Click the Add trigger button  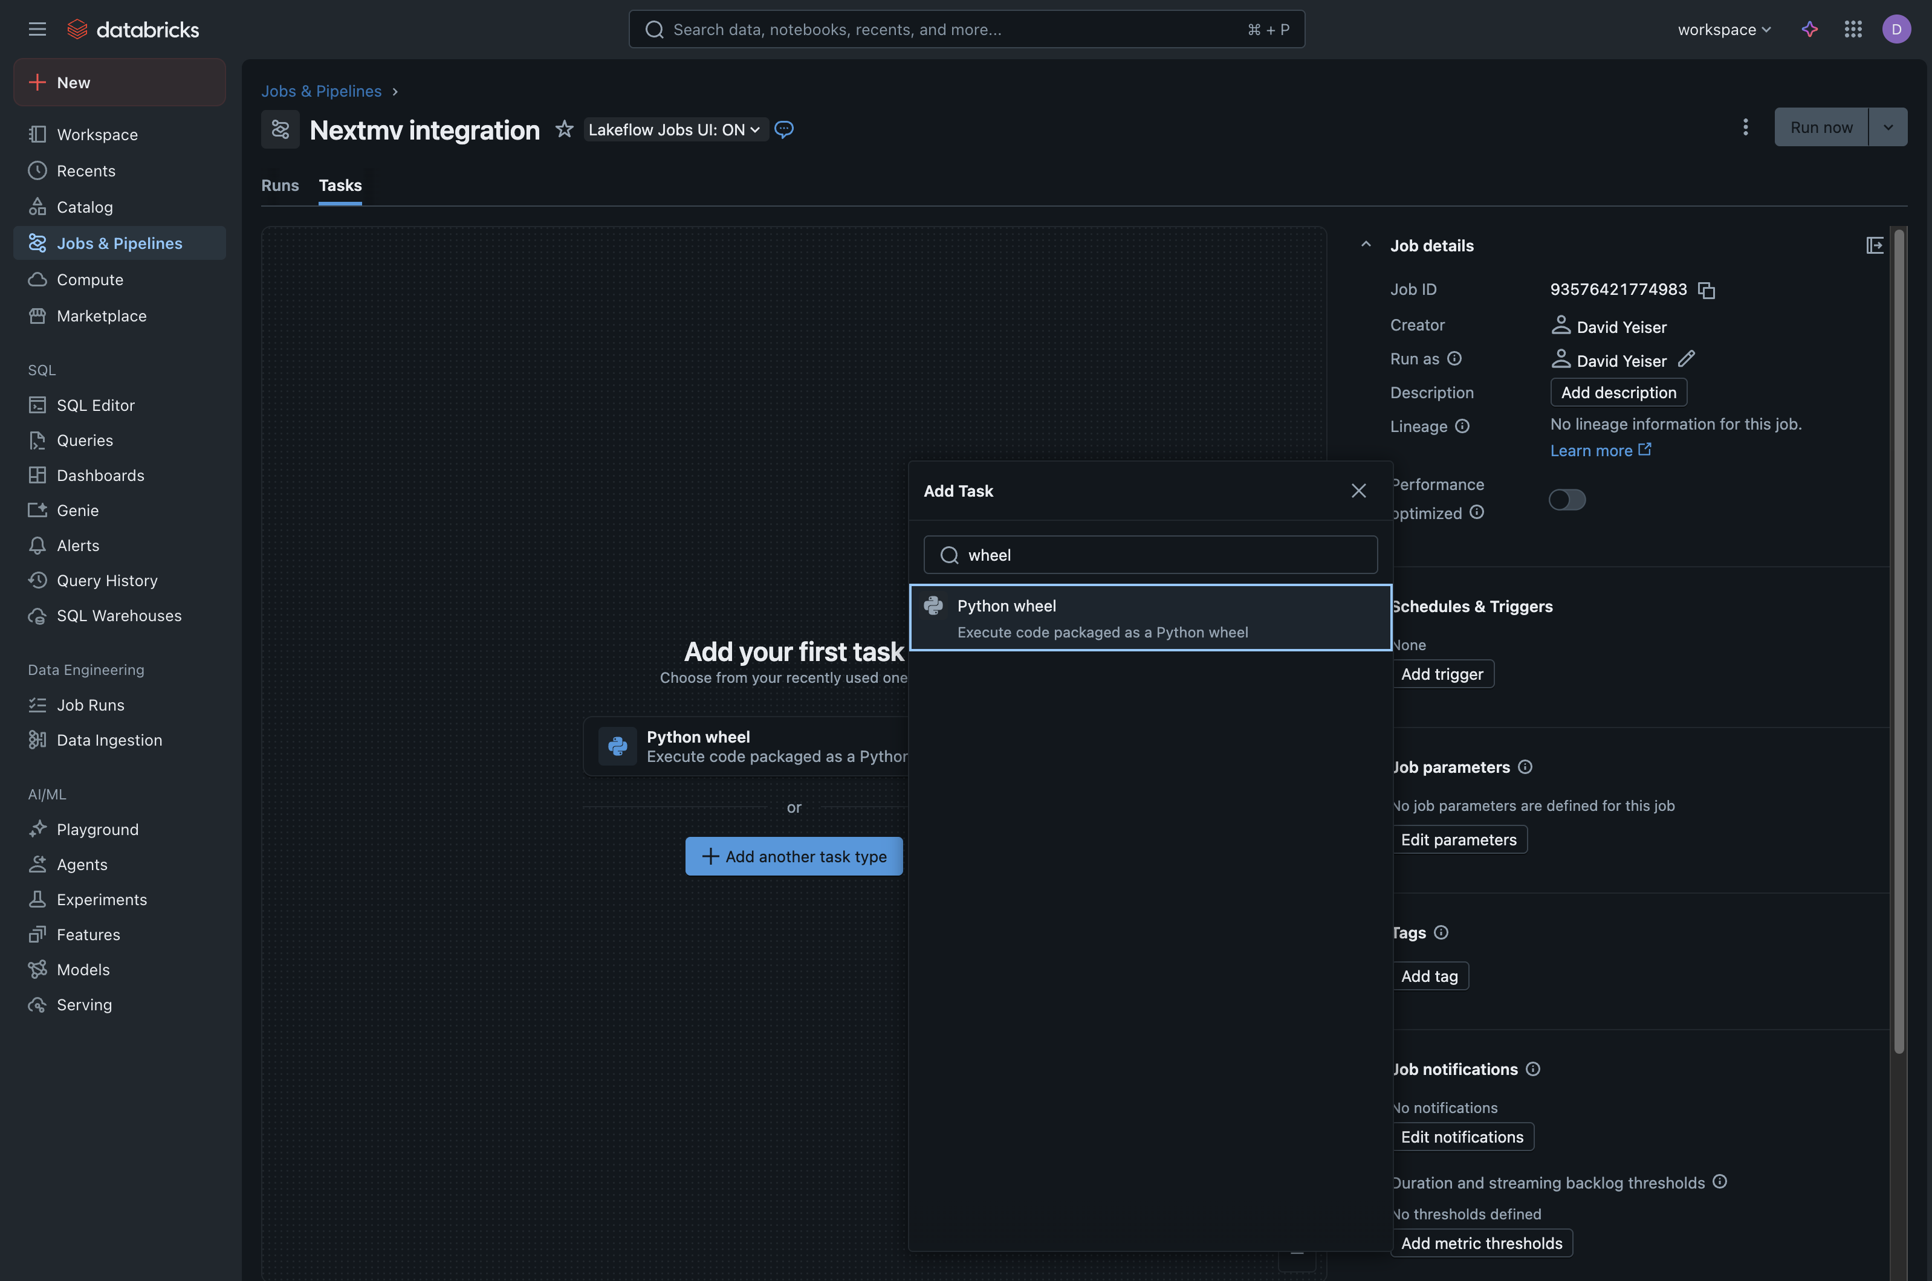[x=1442, y=673]
